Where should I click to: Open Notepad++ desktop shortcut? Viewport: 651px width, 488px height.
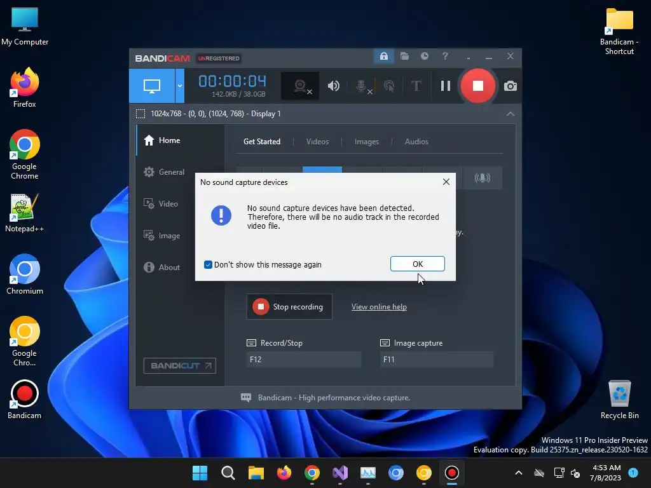point(25,212)
